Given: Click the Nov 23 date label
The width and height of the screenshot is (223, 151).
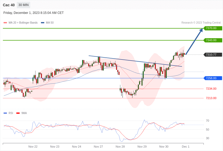Looking at the screenshot, I should [55, 147].
